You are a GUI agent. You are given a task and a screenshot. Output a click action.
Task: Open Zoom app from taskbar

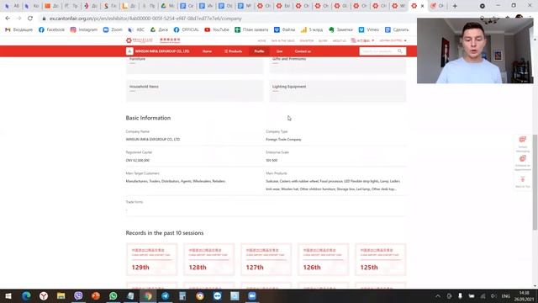tap(252, 295)
